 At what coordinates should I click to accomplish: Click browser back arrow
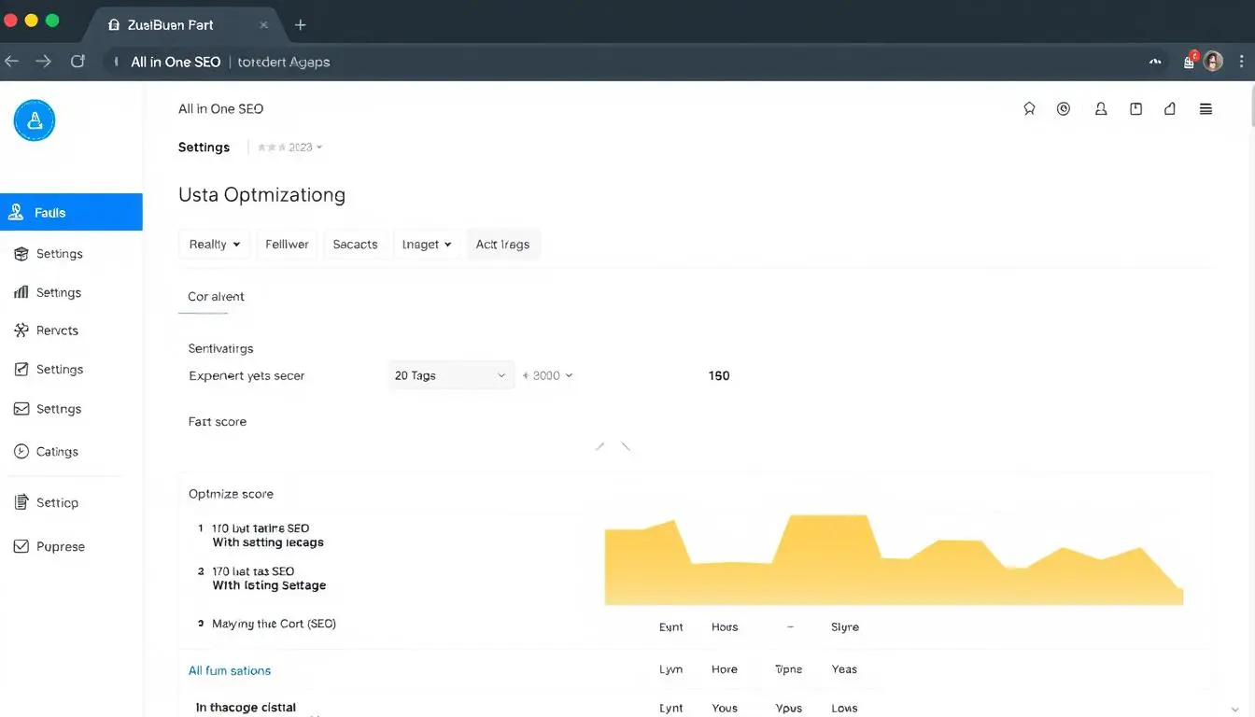click(12, 62)
